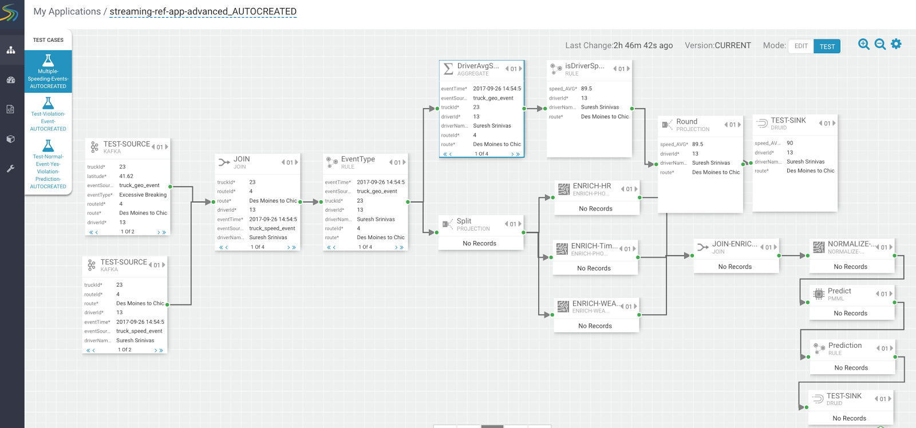
Task: Click the ENRICH-WEA node icon
Action: 563,307
